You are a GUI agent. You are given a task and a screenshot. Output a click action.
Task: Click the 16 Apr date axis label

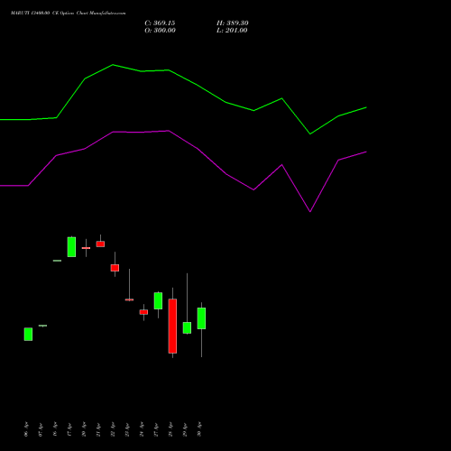coord(55,429)
